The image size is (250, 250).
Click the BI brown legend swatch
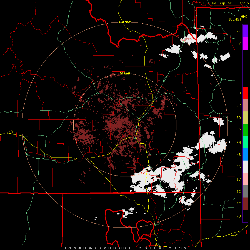pos(245,204)
